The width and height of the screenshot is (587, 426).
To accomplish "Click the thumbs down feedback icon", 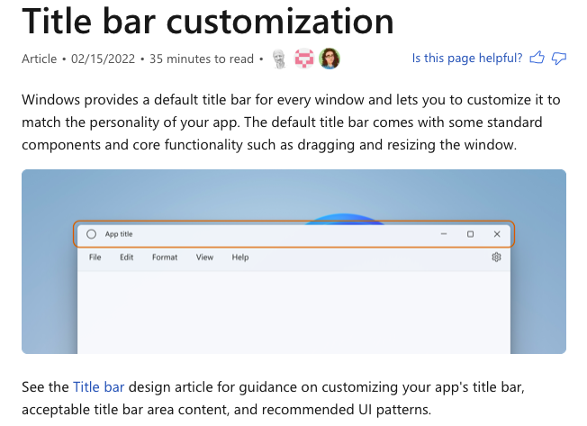I will (559, 59).
